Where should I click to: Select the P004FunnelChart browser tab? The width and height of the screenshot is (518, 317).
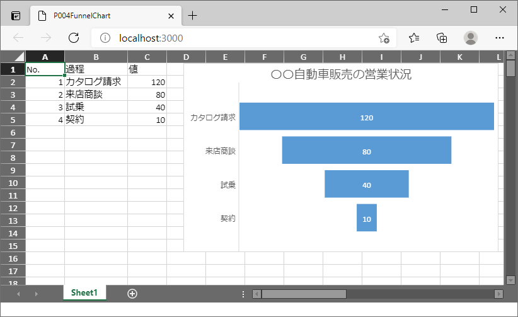pyautogui.click(x=106, y=16)
